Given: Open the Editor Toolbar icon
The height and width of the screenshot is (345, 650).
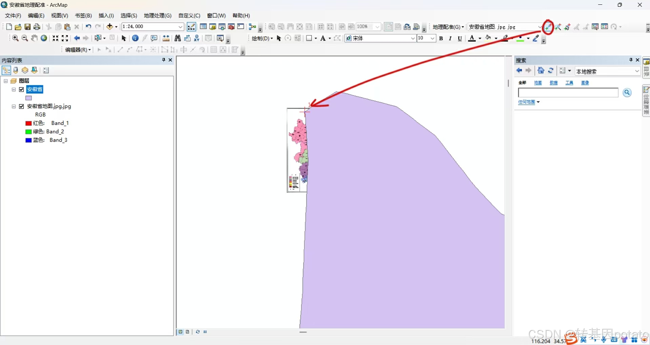Looking at the screenshot, I should pyautogui.click(x=191, y=27).
